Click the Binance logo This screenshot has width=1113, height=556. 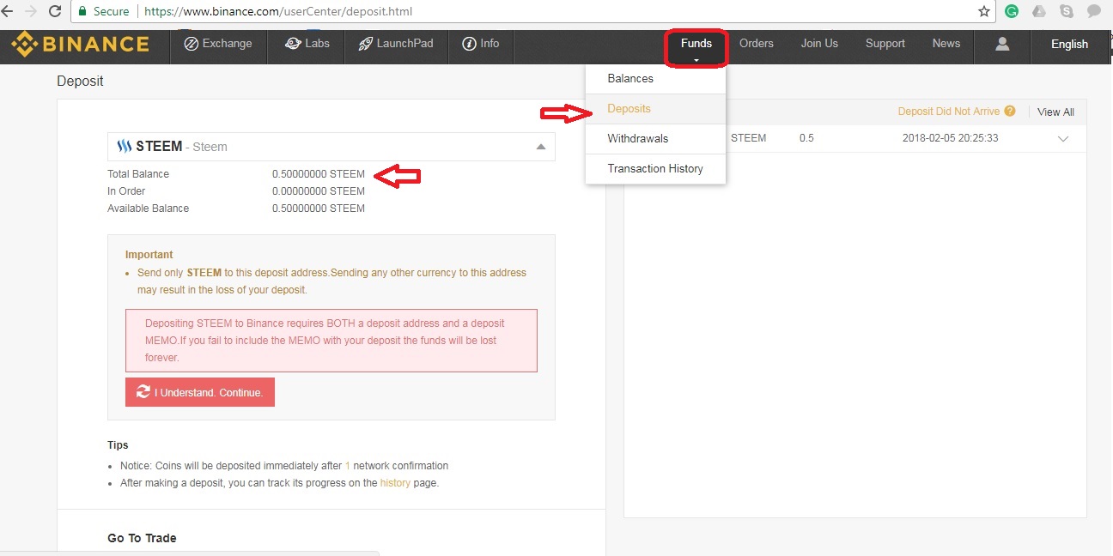tap(80, 44)
